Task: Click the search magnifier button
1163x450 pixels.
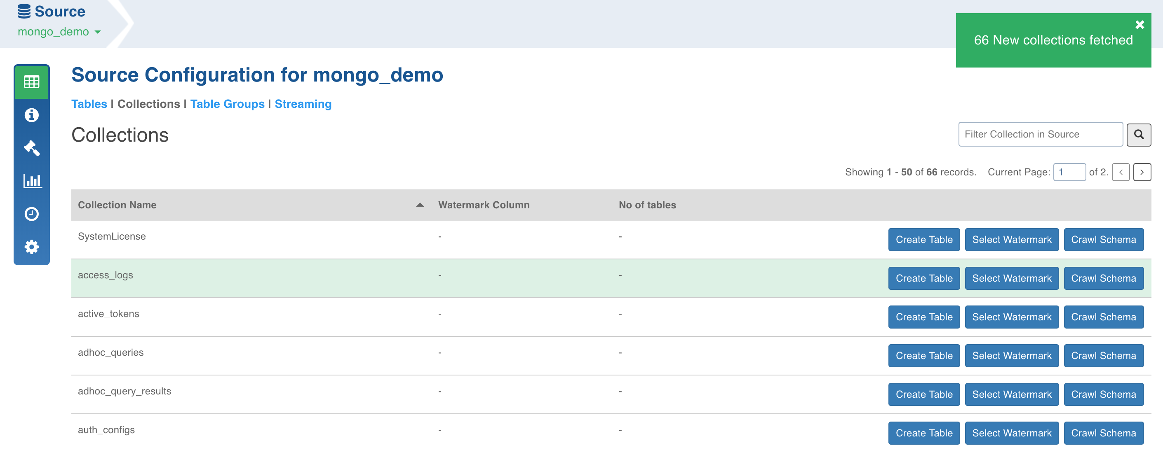Action: 1139,134
